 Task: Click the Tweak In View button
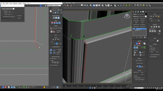[140, 63]
